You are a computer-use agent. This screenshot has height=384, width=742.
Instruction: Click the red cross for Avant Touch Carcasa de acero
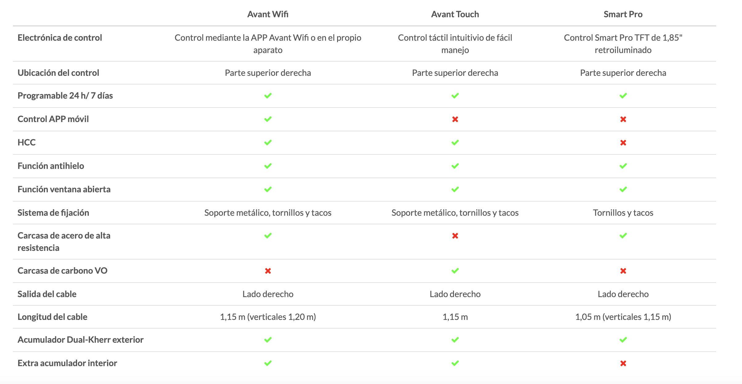(x=455, y=236)
